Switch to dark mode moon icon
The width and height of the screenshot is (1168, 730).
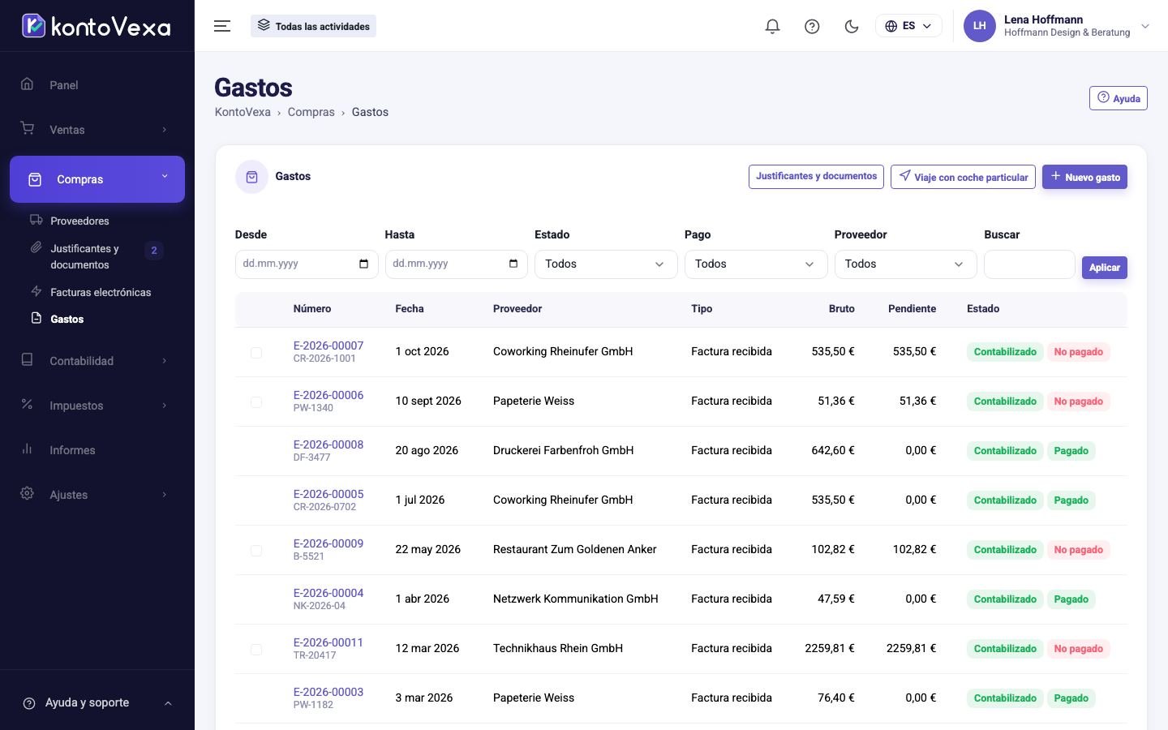pyautogui.click(x=852, y=26)
